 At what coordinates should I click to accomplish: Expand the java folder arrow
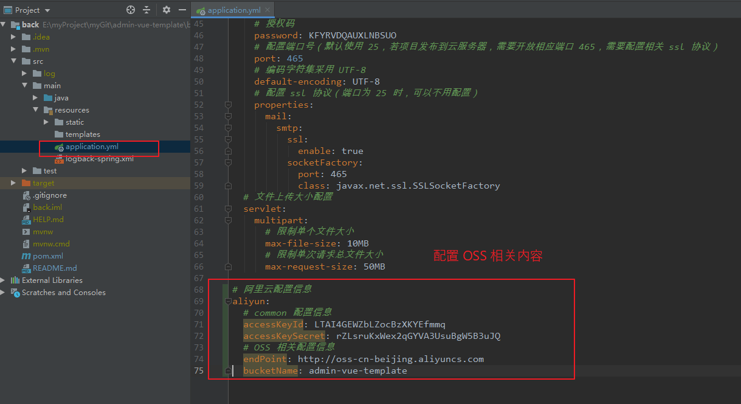tap(36, 98)
